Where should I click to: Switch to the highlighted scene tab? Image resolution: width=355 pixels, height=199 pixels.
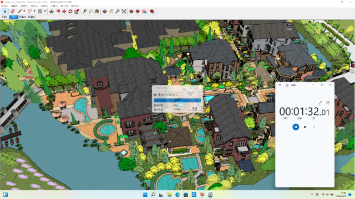[13, 17]
